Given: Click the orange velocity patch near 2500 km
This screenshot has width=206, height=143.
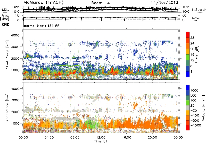Looking at the screenshot, I should tap(135, 106).
